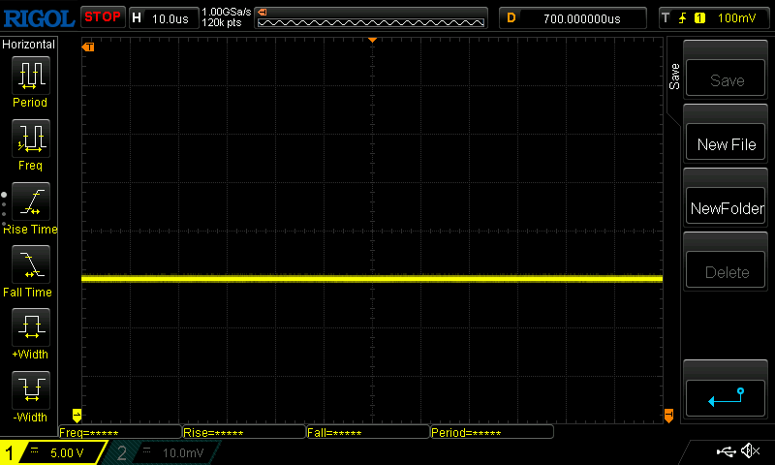Click the delay 700.000000us readout

581,17
